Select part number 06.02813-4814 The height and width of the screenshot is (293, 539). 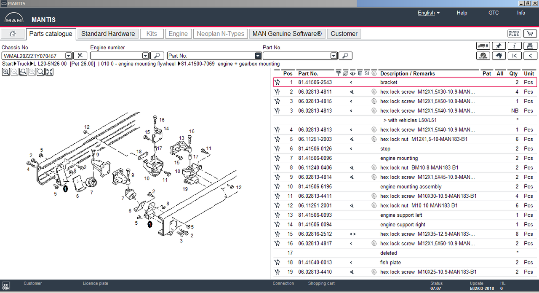pyautogui.click(x=315, y=177)
